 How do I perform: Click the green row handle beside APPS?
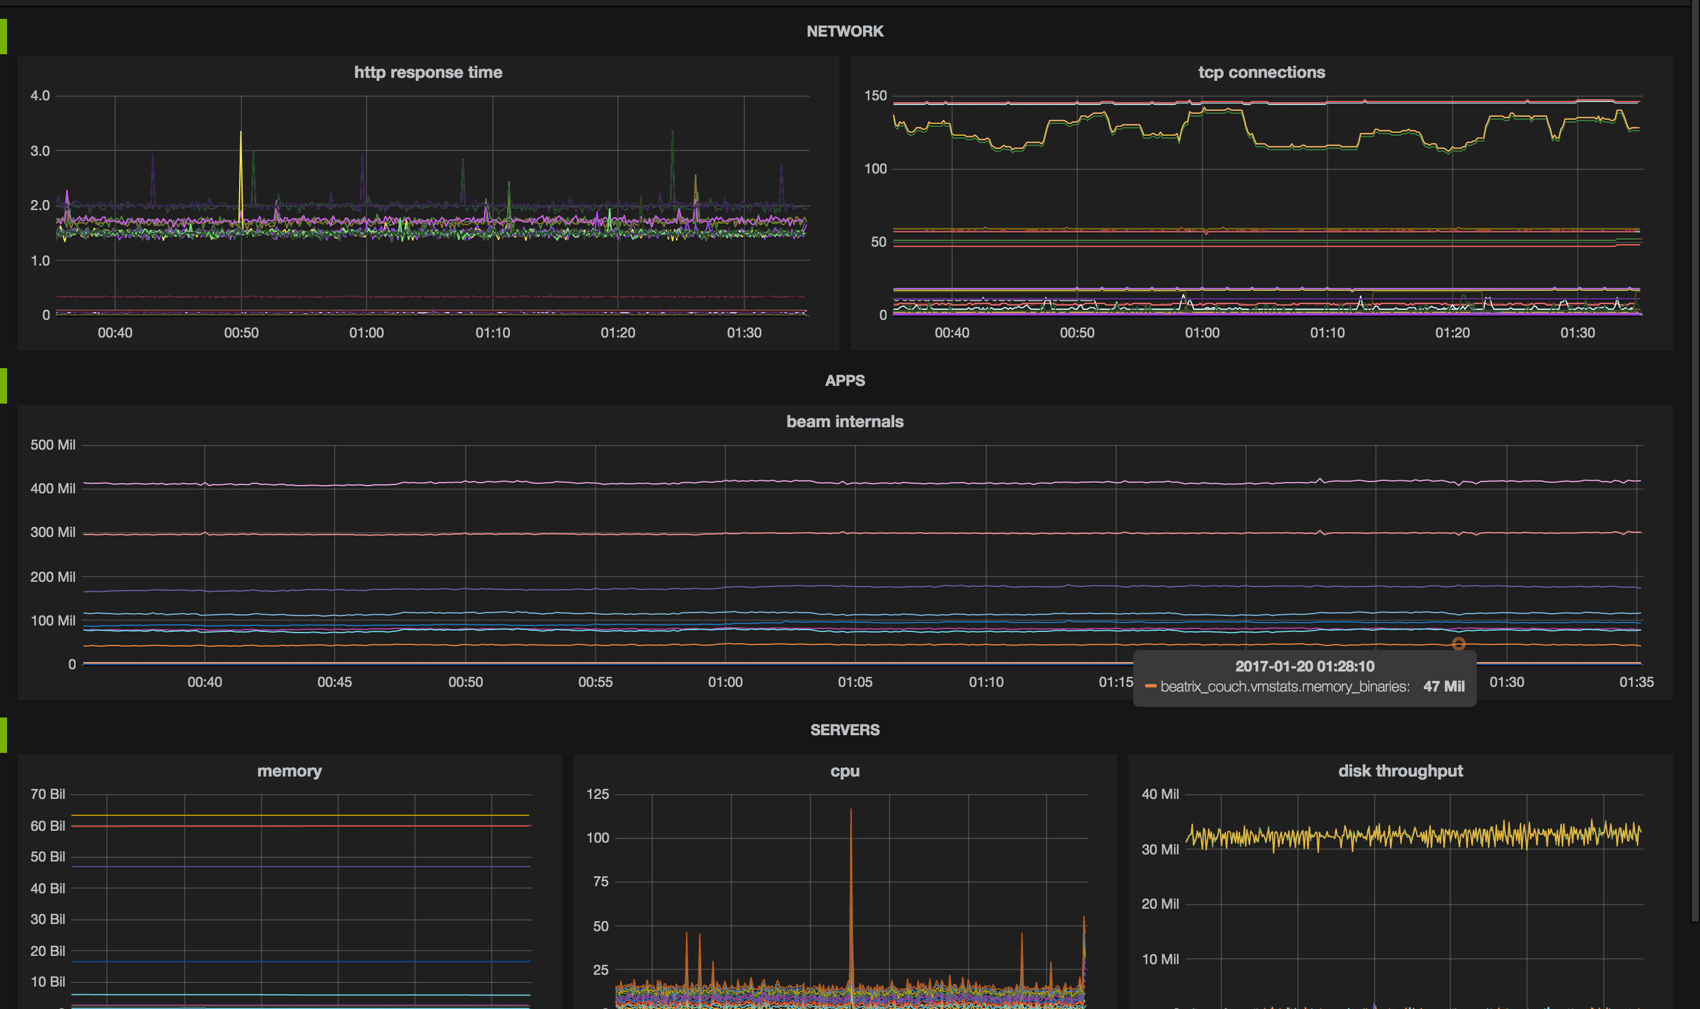pos(4,385)
